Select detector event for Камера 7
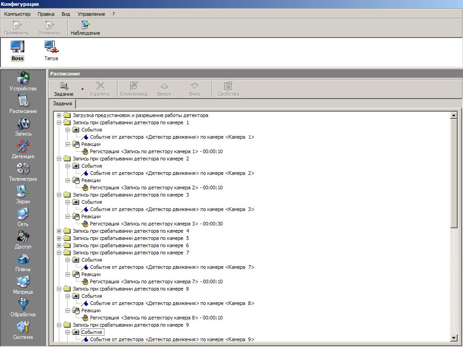Screen dimensions: 463x347 pos(172,267)
